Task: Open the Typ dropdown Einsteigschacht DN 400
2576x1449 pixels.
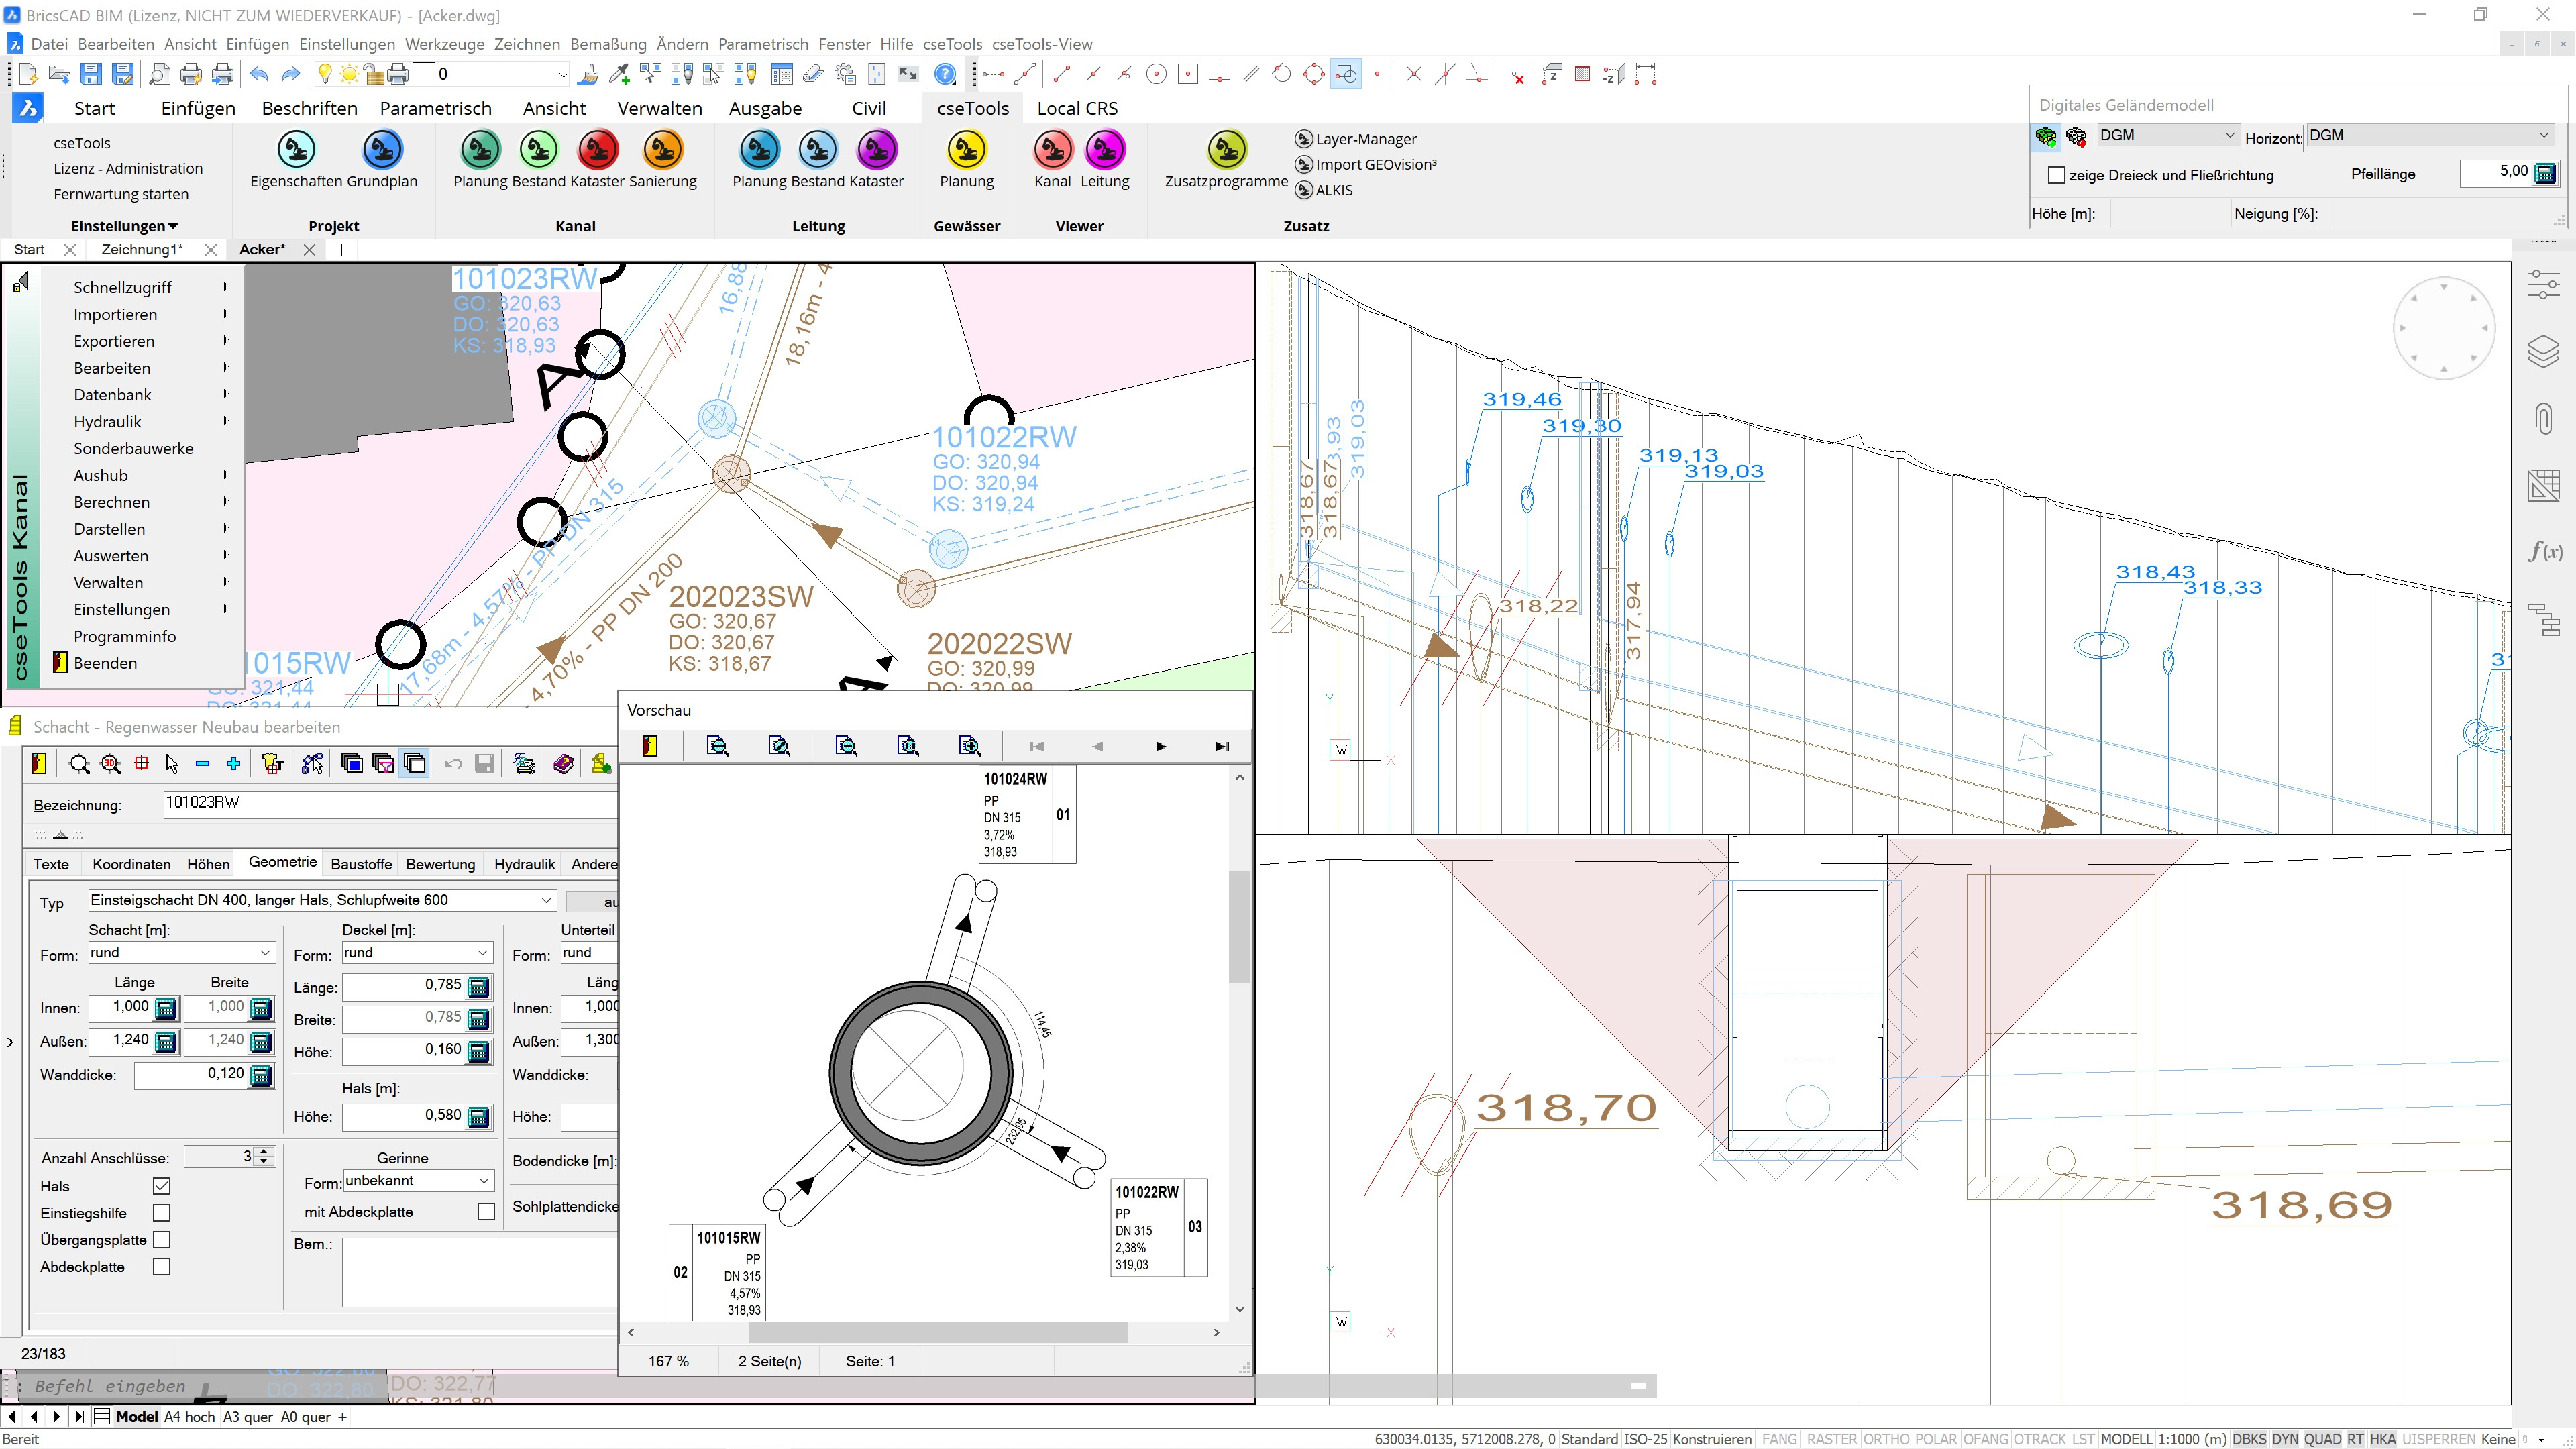Action: click(x=321, y=900)
